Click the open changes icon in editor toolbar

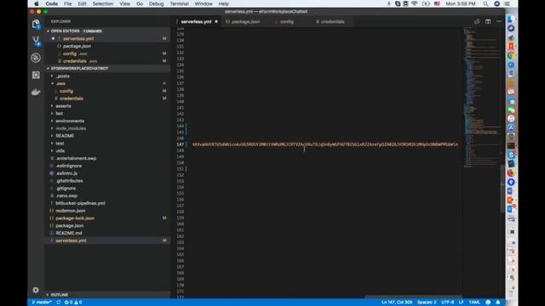[477, 21]
